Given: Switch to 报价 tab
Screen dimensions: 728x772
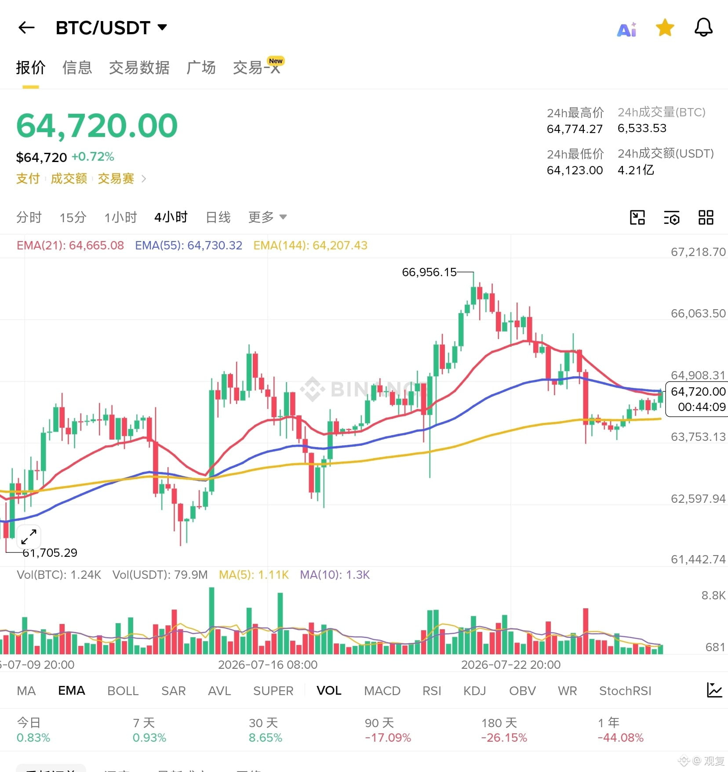Looking at the screenshot, I should pyautogui.click(x=31, y=68).
